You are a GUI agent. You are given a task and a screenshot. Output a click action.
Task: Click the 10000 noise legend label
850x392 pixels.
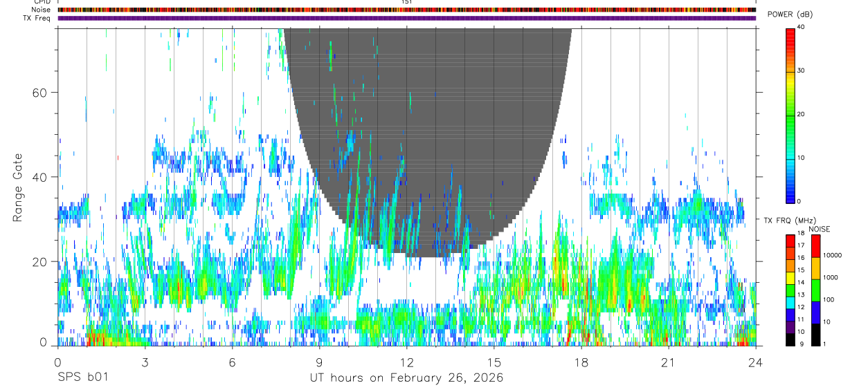point(832,255)
